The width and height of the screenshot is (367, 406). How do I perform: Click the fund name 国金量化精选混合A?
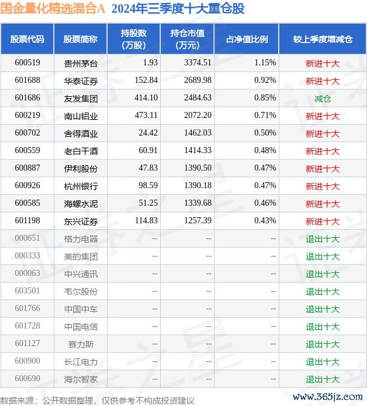[x=53, y=8]
